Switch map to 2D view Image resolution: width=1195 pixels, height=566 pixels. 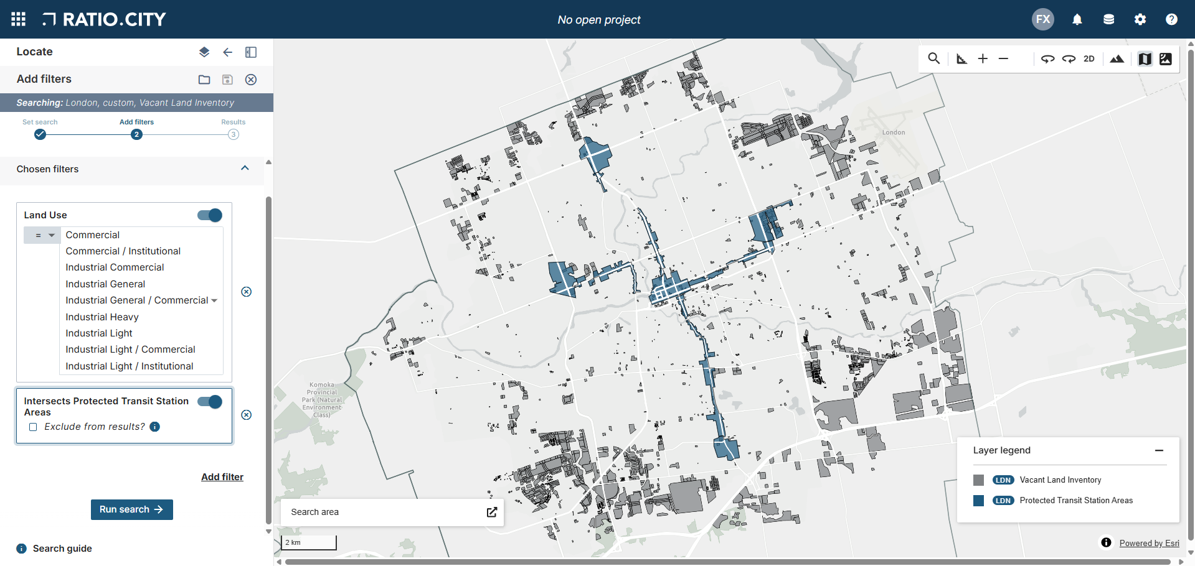pyautogui.click(x=1089, y=58)
